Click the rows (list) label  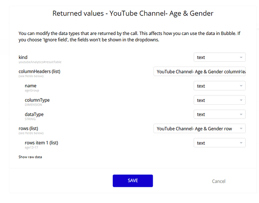28,128
